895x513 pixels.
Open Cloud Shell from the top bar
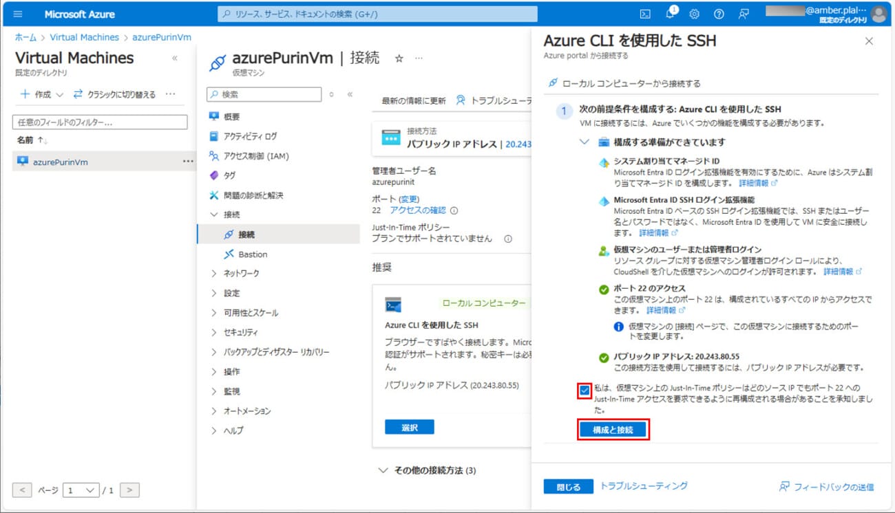point(645,14)
